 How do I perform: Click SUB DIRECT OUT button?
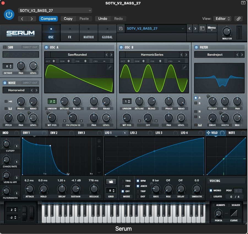click(30, 47)
